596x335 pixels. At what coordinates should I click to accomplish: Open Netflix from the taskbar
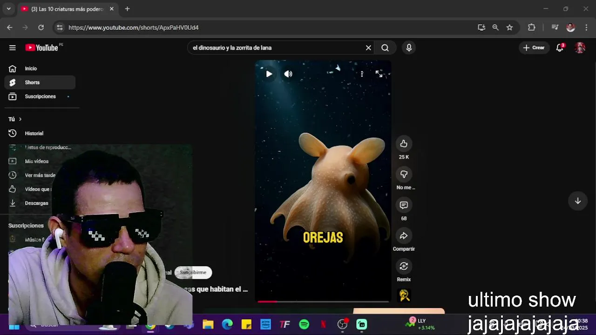tap(323, 324)
